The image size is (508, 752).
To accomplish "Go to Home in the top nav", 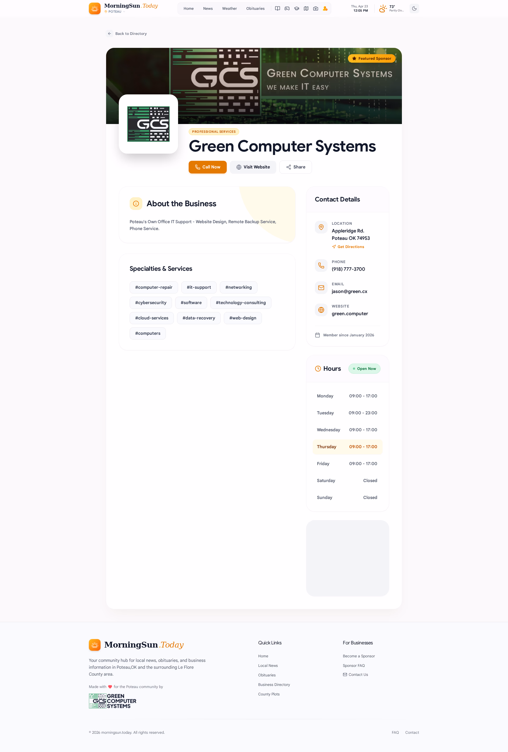I will [188, 8].
